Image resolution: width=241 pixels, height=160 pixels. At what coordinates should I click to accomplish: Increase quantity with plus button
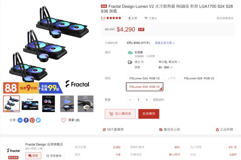(x=146, y=100)
